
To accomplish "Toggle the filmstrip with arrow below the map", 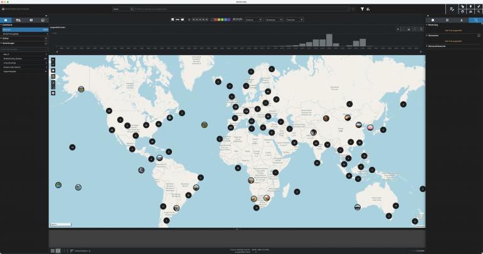I will tap(237, 229).
